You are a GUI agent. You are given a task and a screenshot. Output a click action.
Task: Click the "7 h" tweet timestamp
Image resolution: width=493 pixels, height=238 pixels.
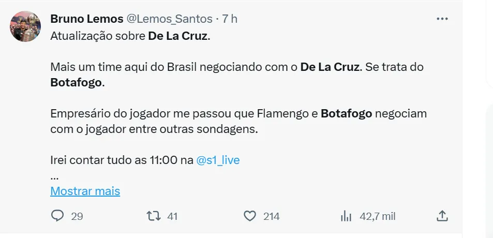(230, 19)
